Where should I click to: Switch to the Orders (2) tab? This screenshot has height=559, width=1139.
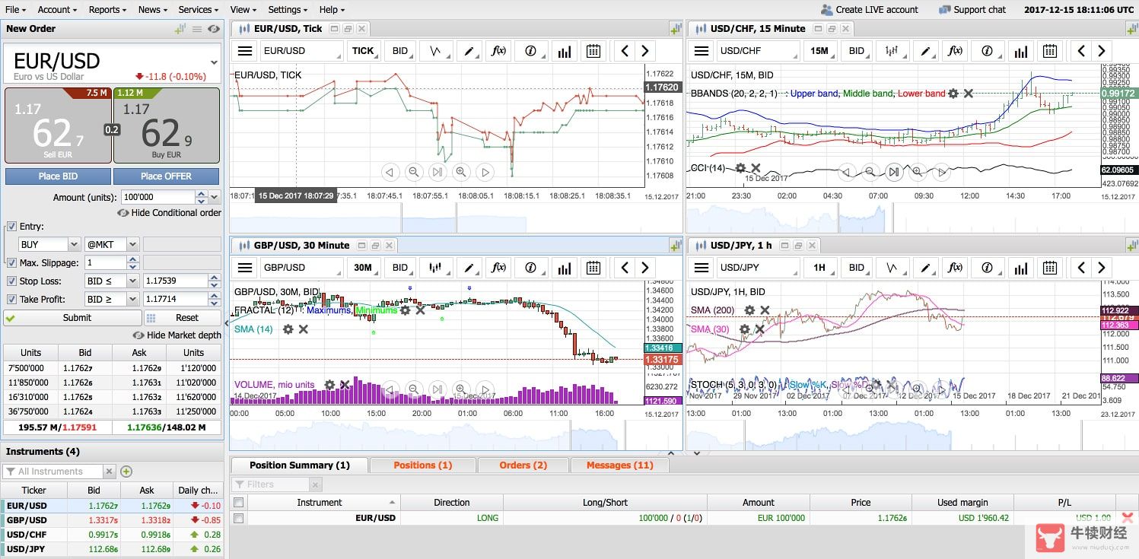[523, 465]
